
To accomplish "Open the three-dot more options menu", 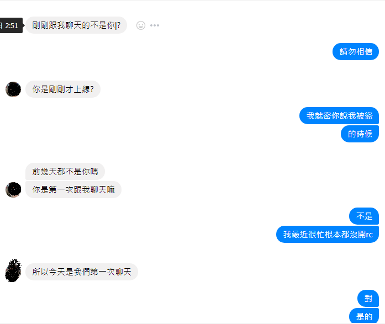I will pos(155,25).
